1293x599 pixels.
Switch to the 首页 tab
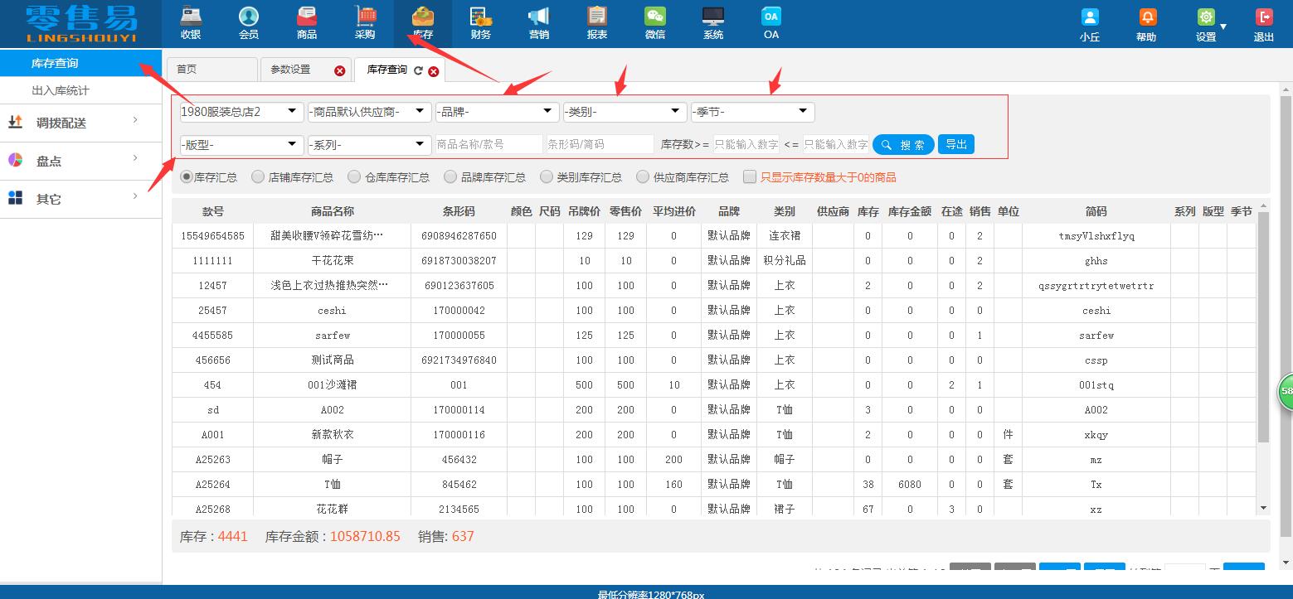click(x=211, y=70)
